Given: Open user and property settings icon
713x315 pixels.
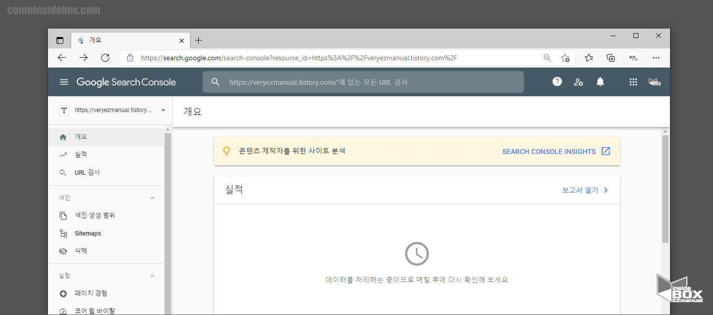Looking at the screenshot, I should [579, 82].
